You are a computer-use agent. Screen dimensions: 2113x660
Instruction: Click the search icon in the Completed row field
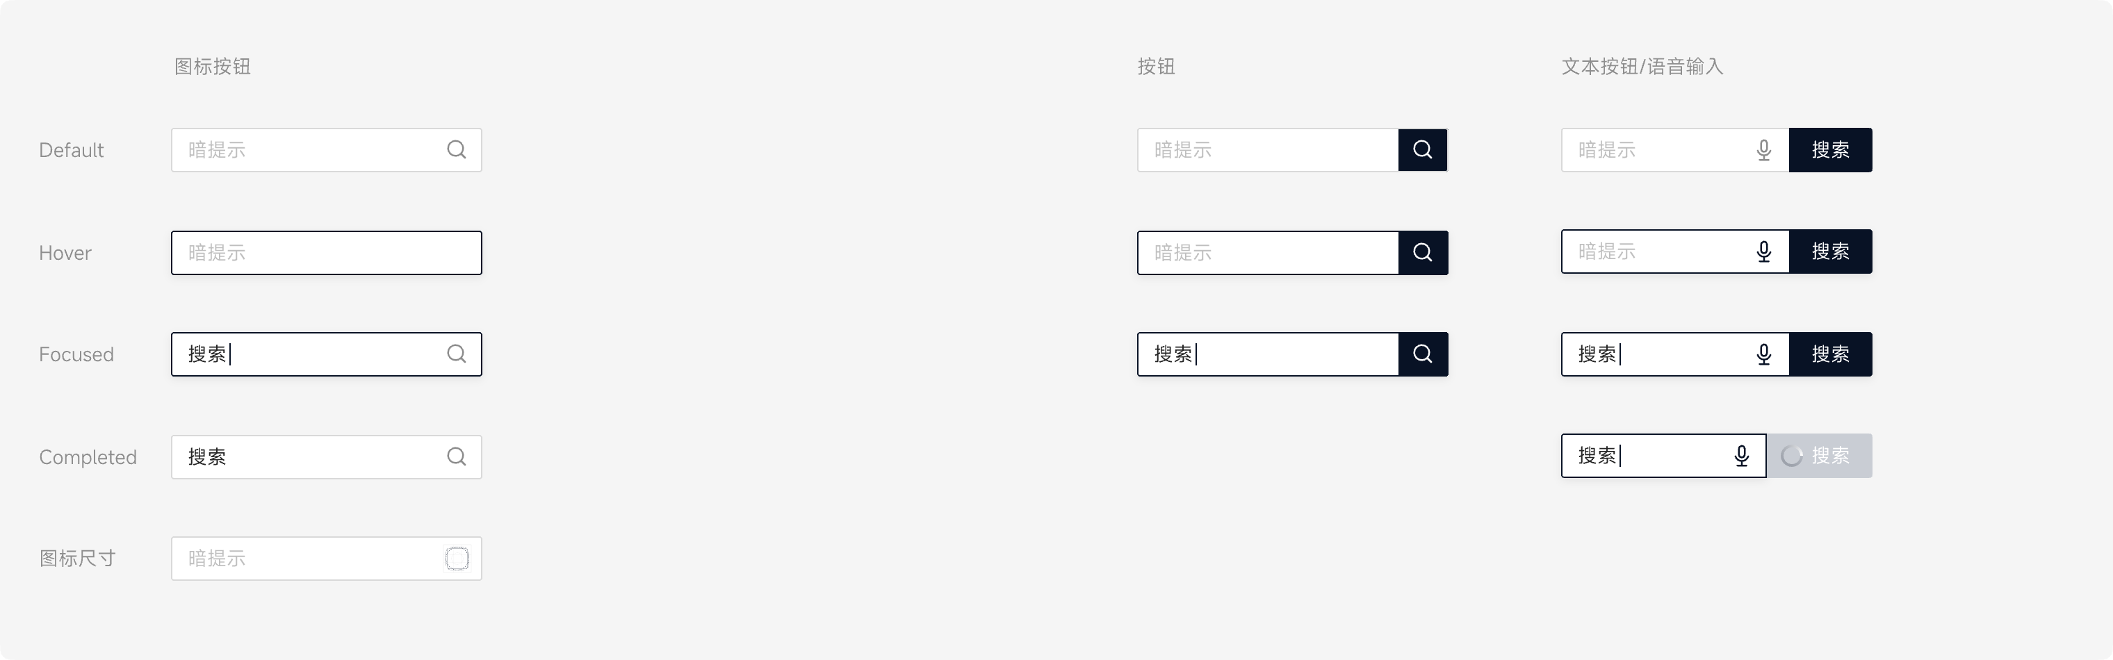(x=457, y=456)
